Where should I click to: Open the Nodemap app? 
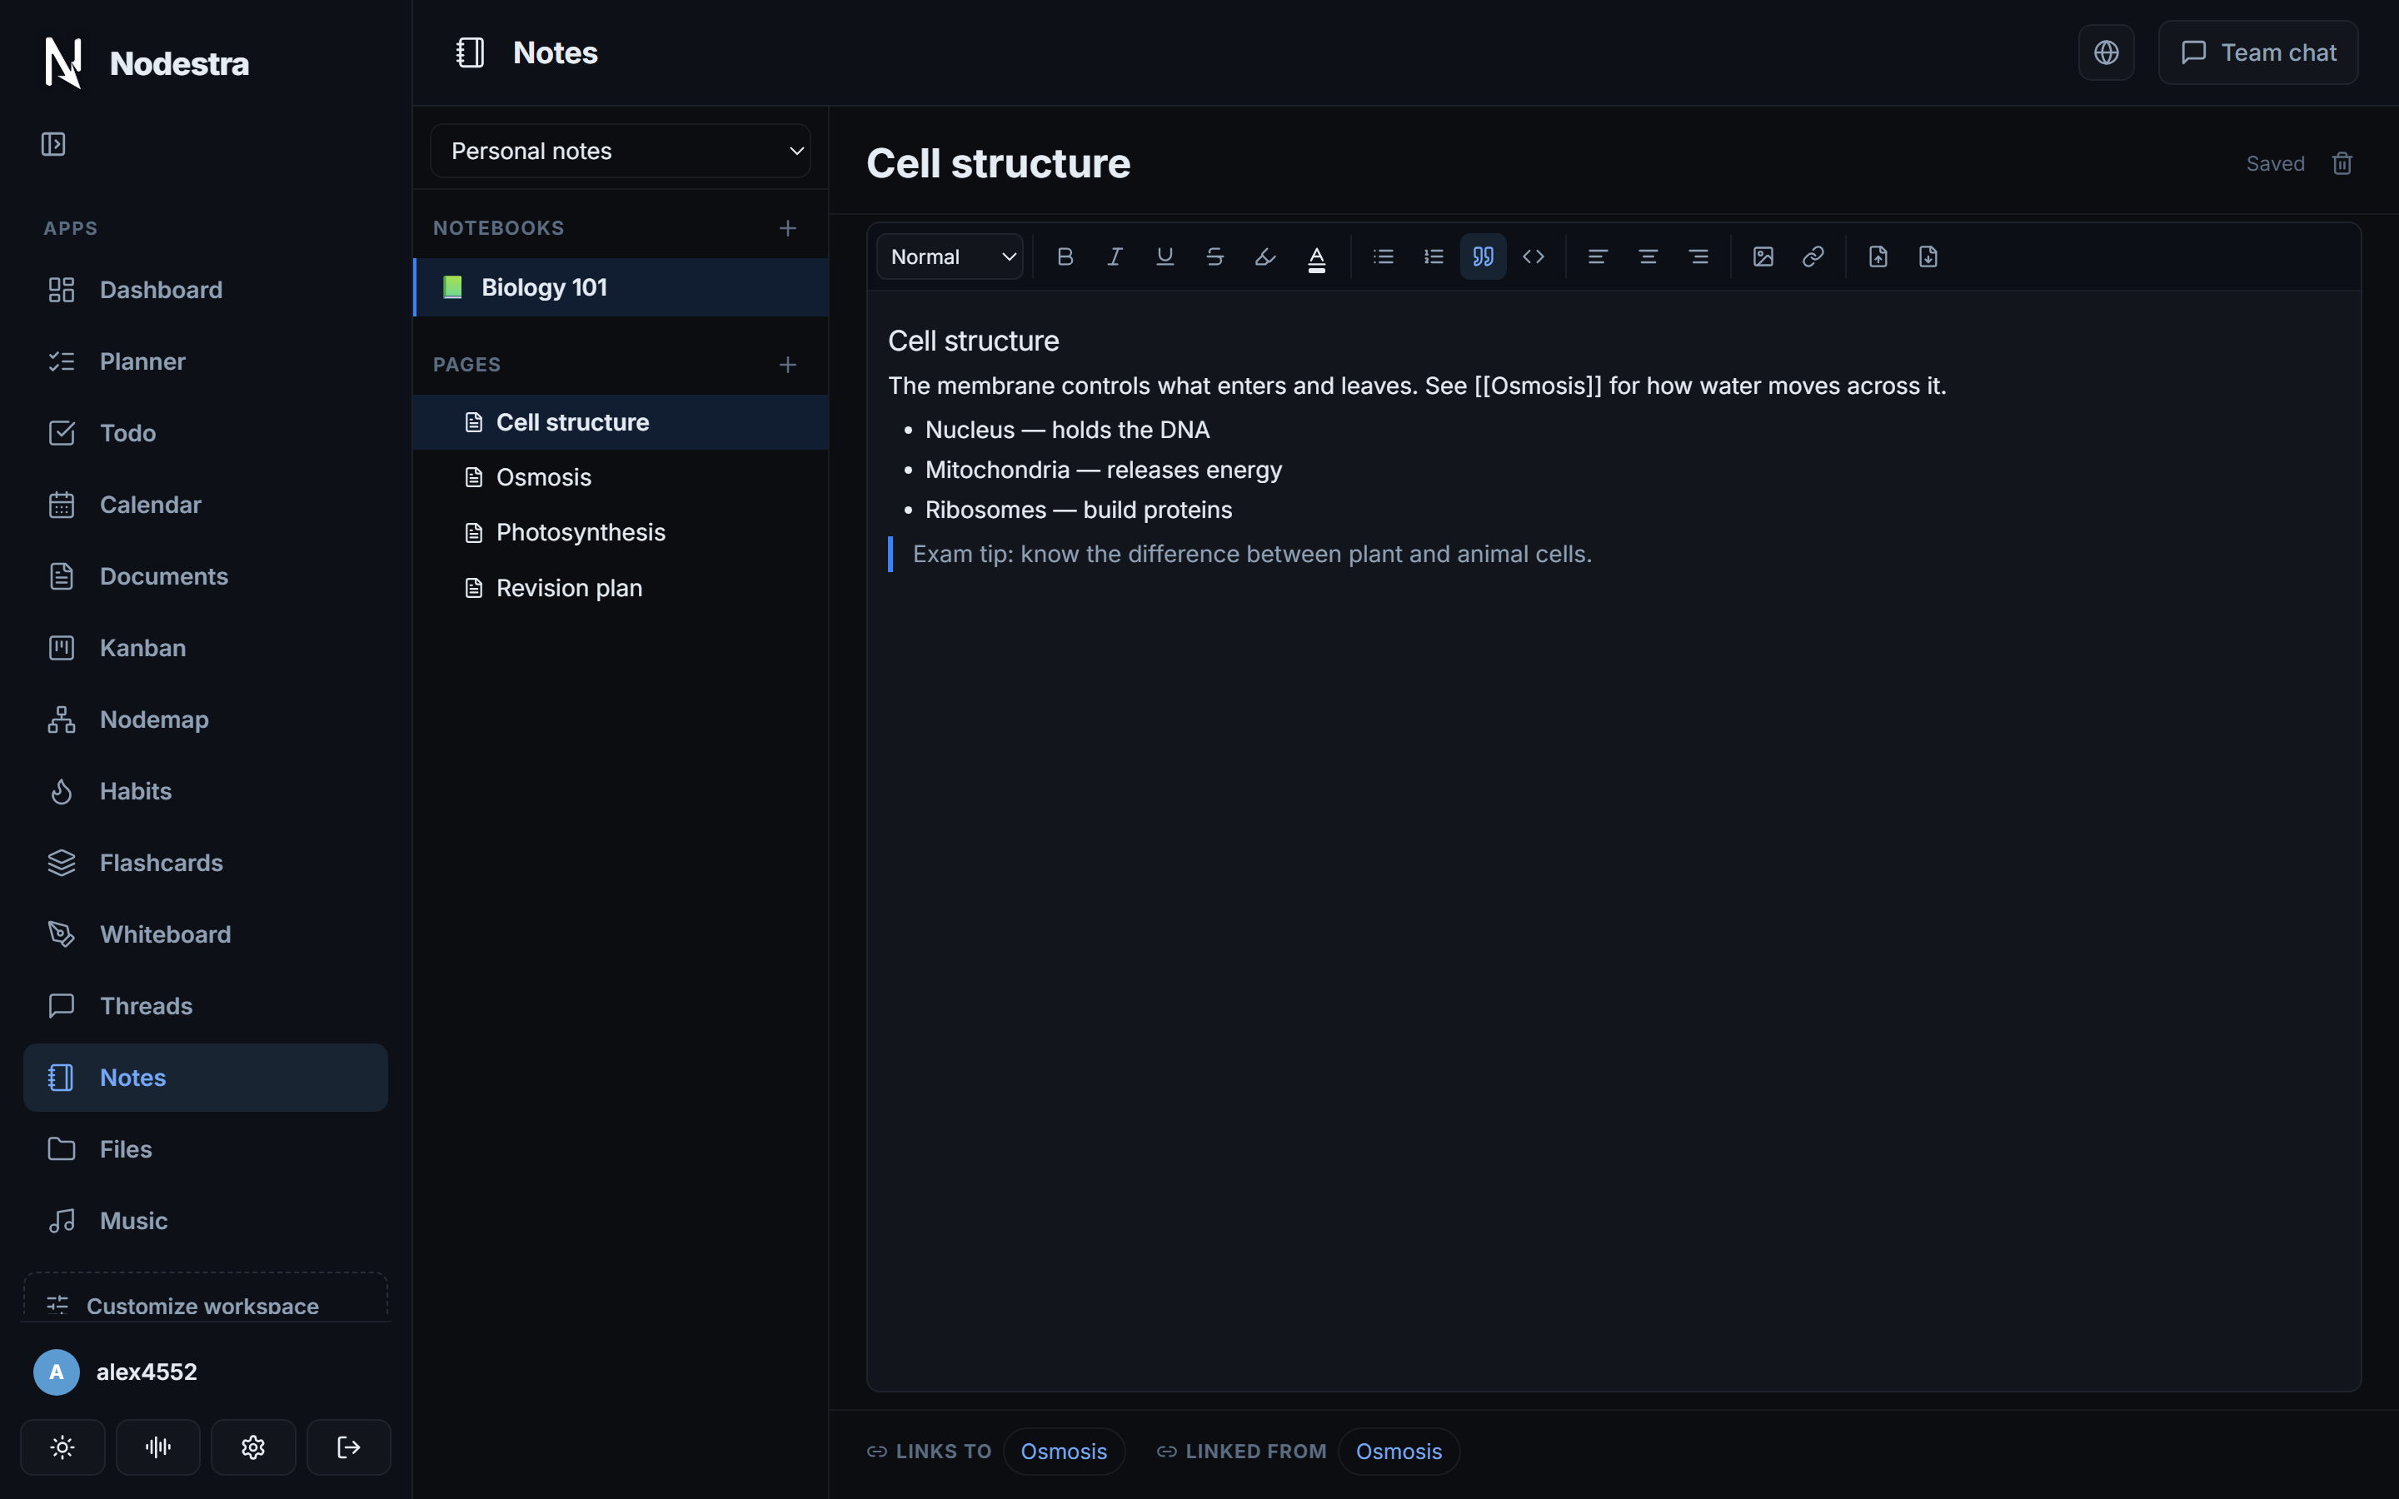pos(205,720)
